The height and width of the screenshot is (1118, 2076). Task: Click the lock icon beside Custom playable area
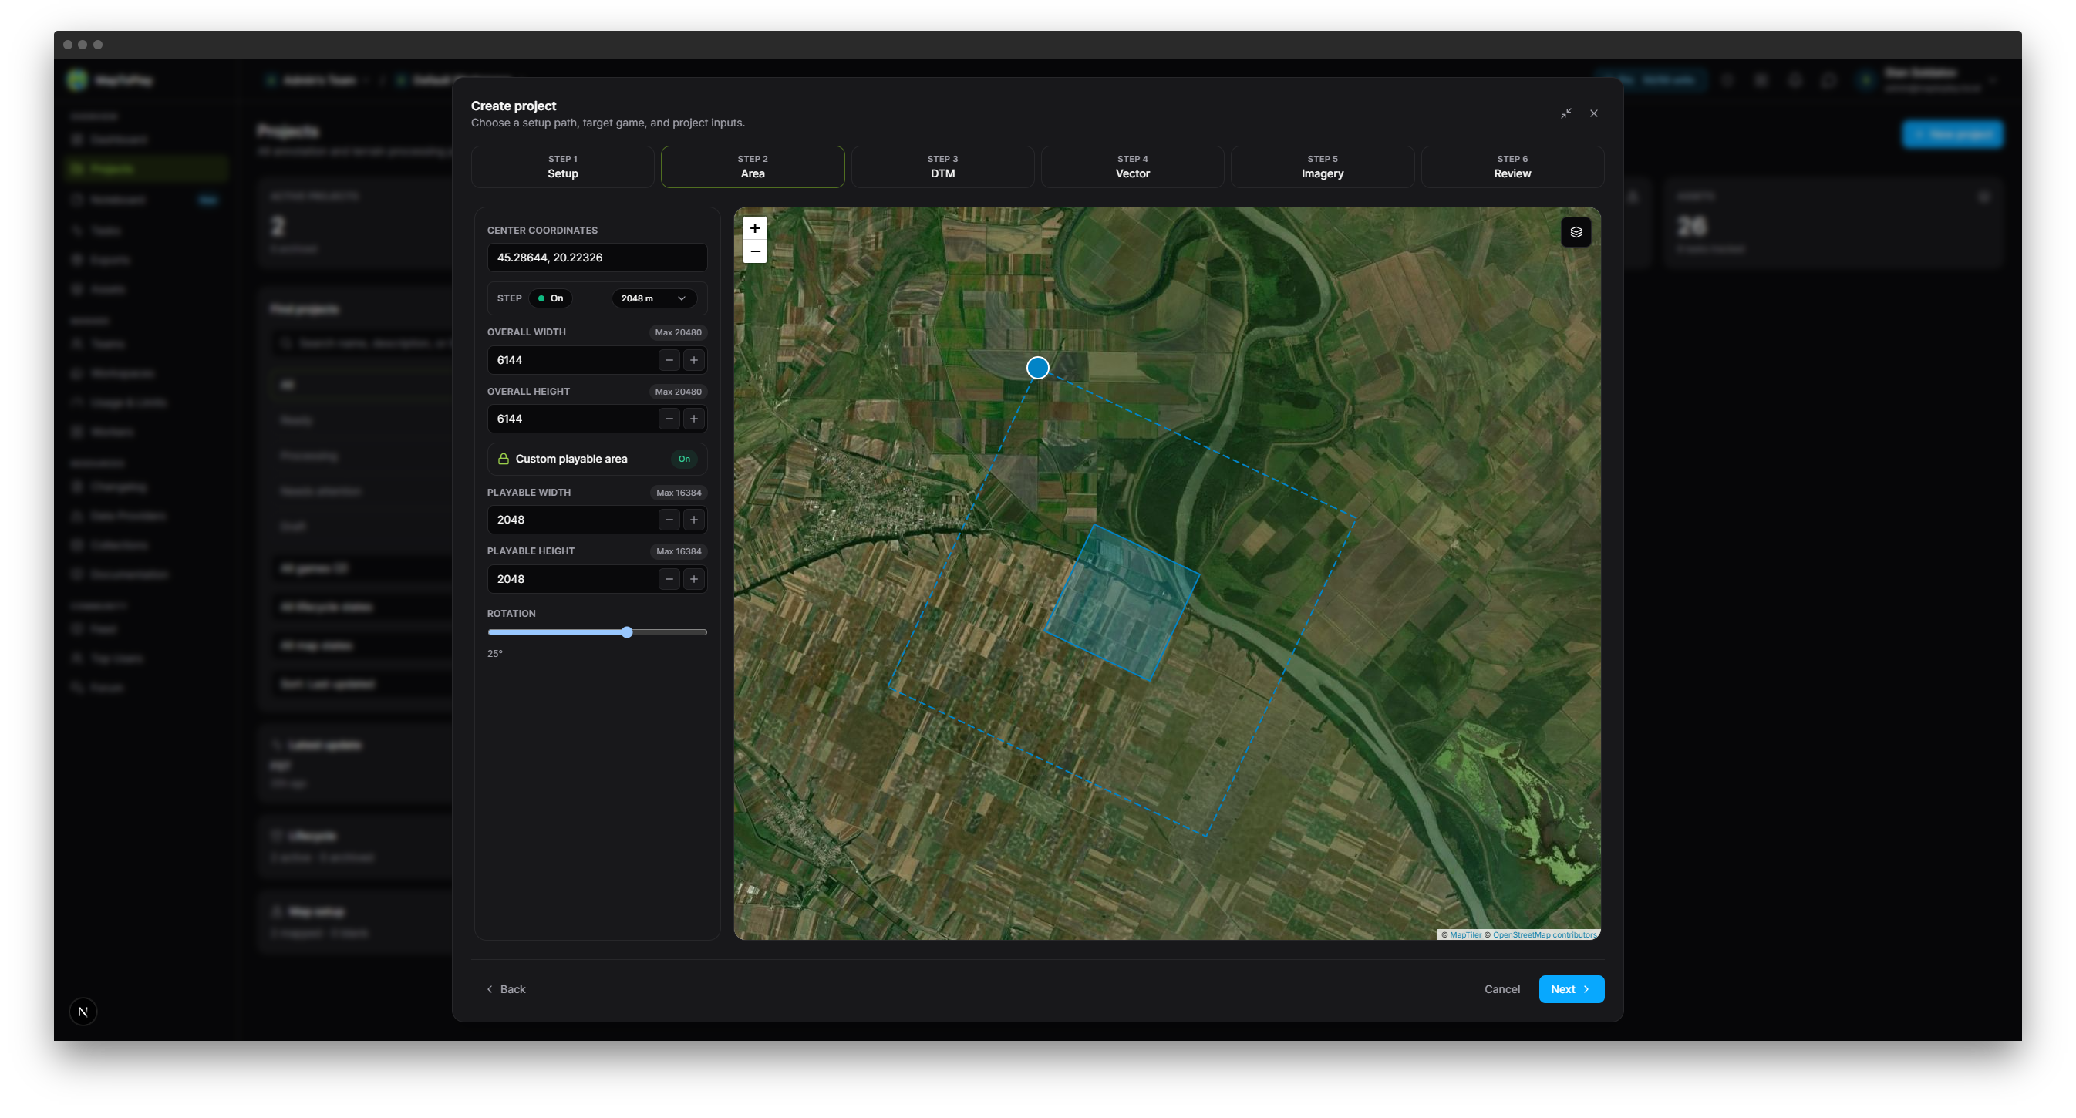pos(503,459)
